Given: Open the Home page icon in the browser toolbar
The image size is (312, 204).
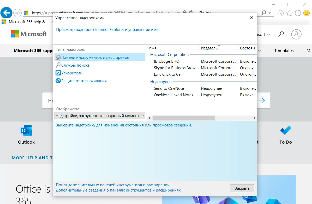Looking at the screenshot, I should pos(280,13).
